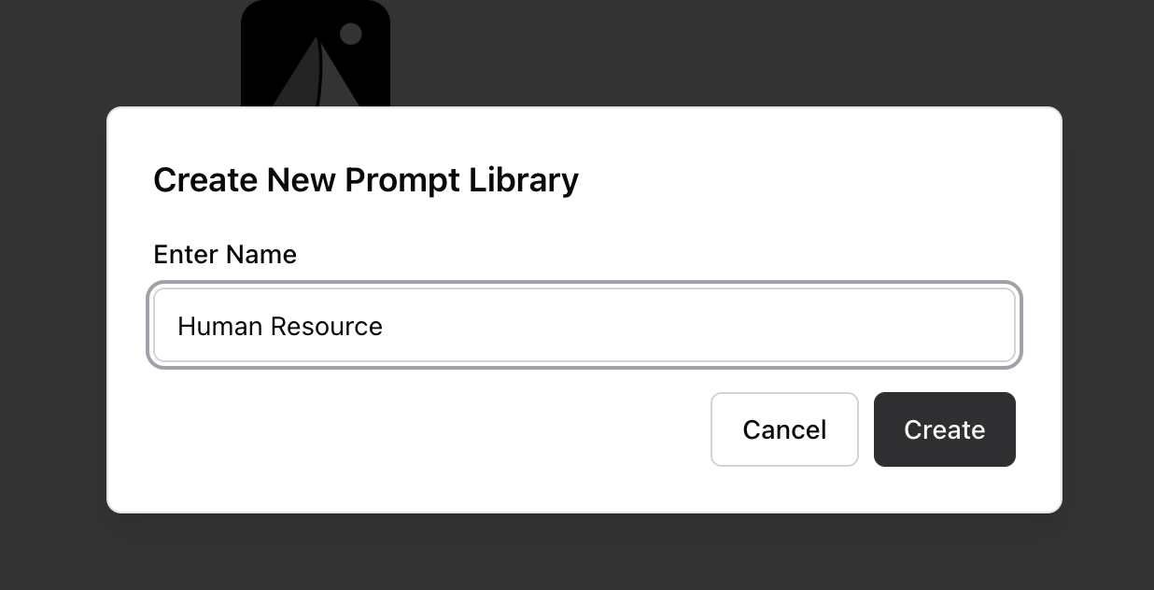The height and width of the screenshot is (590, 1154).
Task: Click empty area of the name field
Action: (x=700, y=325)
